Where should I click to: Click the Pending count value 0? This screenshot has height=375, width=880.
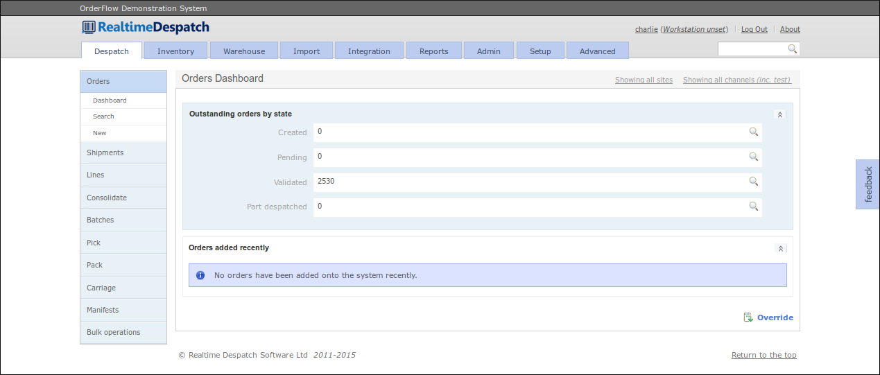(320, 156)
